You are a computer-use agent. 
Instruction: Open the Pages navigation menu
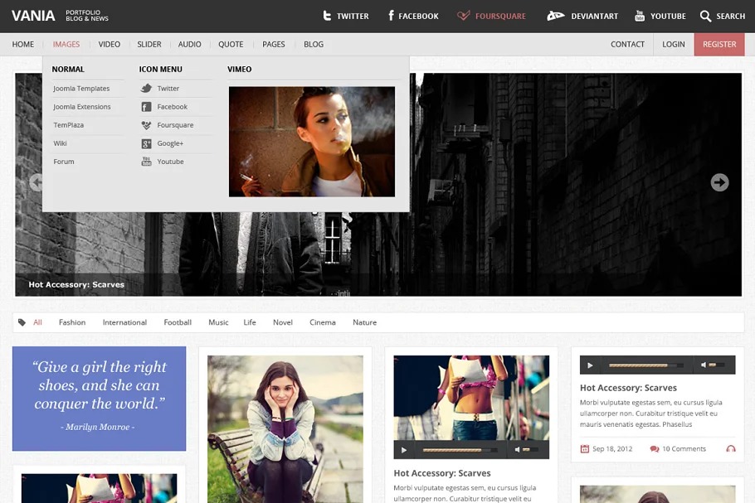click(x=273, y=44)
